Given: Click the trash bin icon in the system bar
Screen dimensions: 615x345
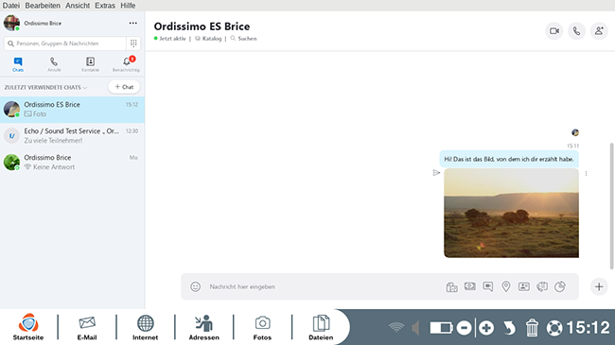Looking at the screenshot, I should coord(532,328).
